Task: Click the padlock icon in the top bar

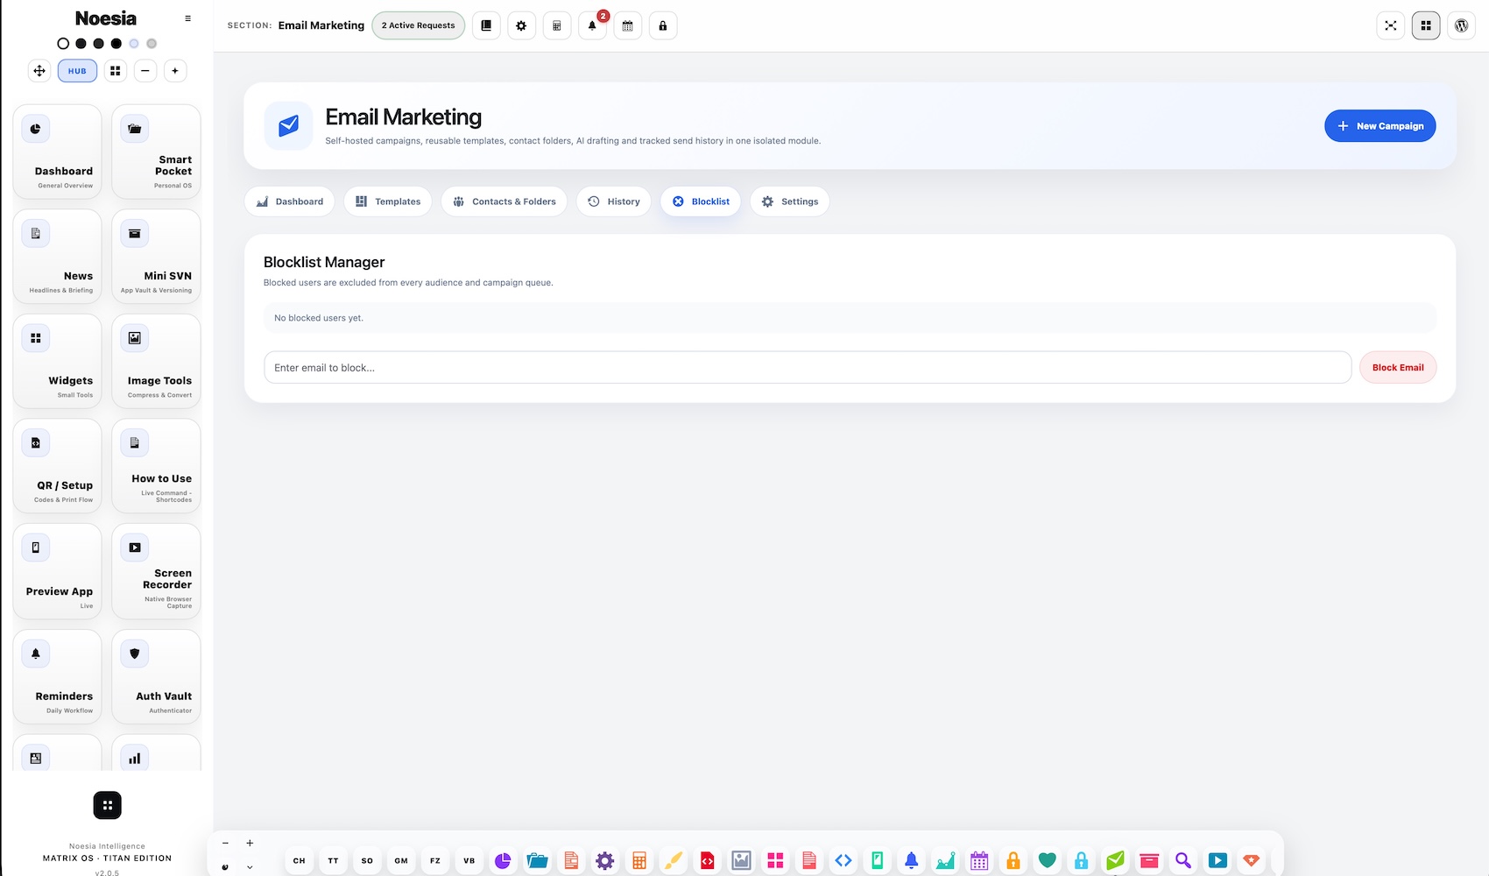Action: coord(663,25)
